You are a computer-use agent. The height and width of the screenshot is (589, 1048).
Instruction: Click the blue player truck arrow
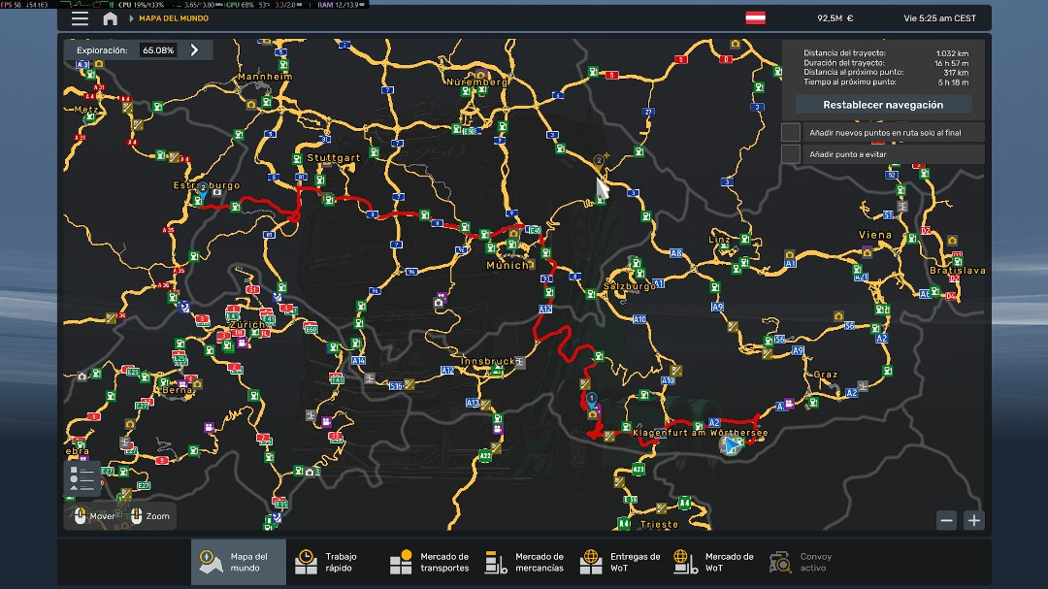click(x=731, y=444)
